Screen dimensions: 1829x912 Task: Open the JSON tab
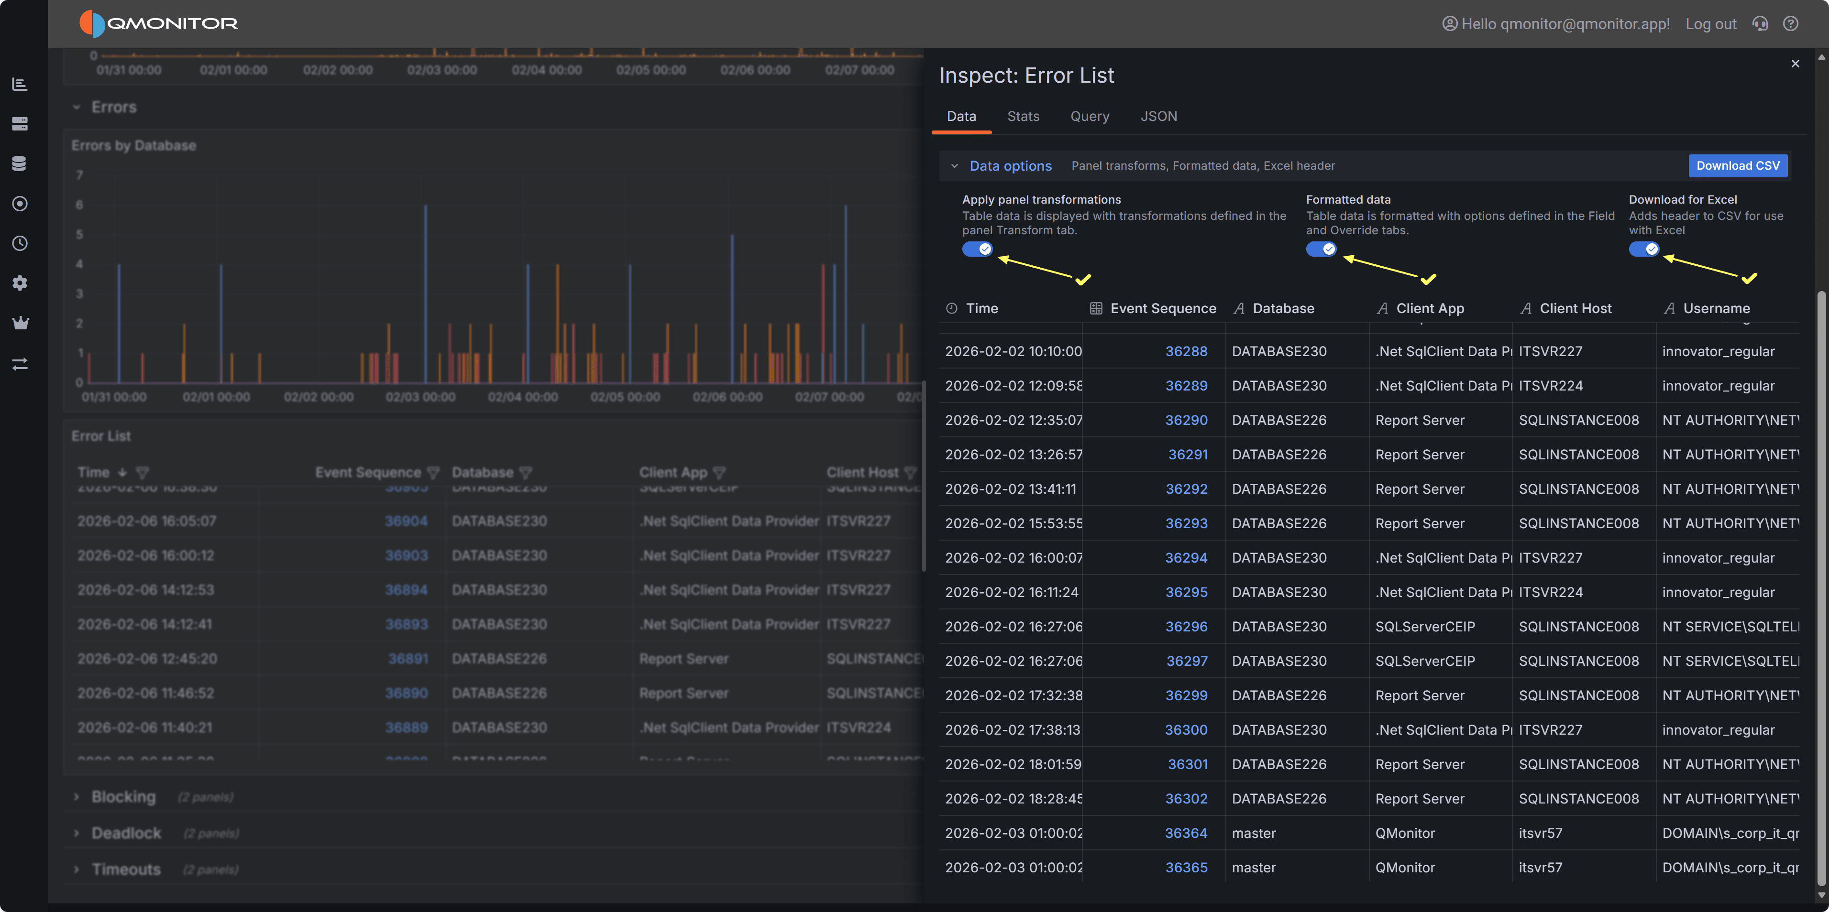tap(1158, 117)
